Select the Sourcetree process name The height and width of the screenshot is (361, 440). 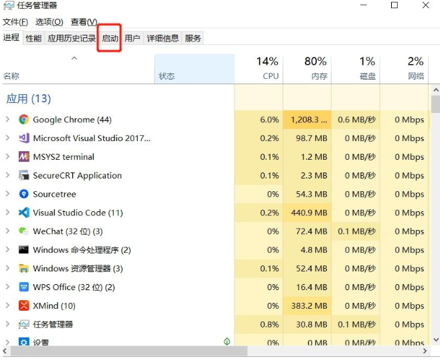54,194
